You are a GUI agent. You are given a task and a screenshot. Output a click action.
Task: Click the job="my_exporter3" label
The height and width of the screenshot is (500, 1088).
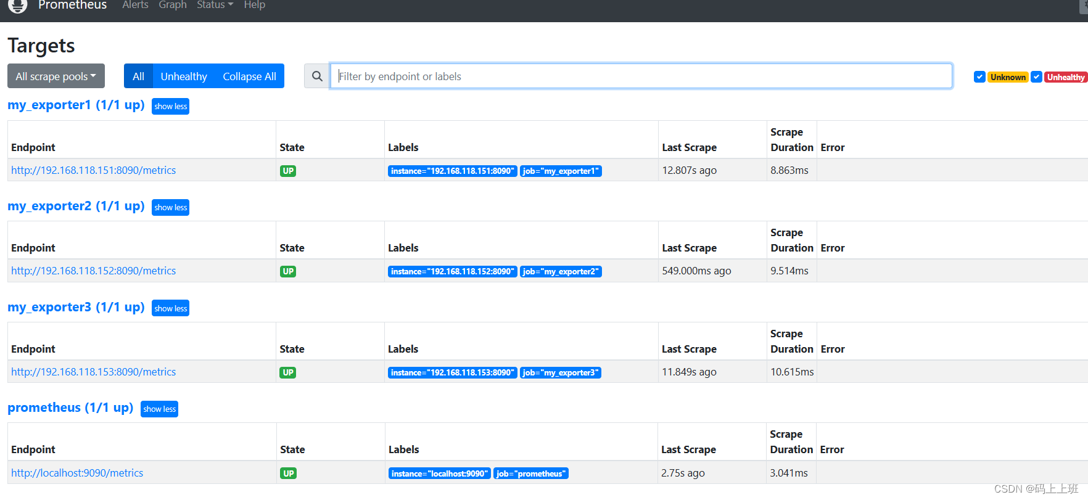click(561, 372)
